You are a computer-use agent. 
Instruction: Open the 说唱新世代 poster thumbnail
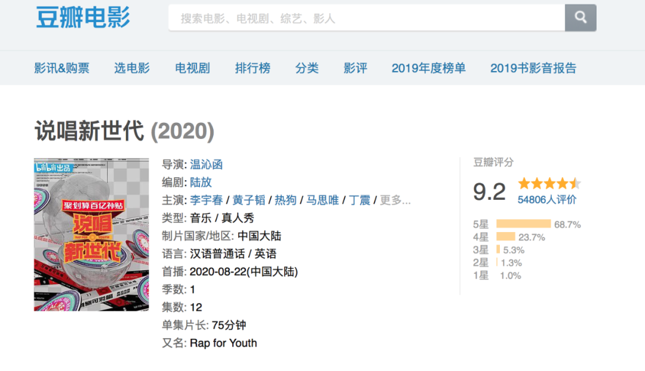[x=91, y=234]
